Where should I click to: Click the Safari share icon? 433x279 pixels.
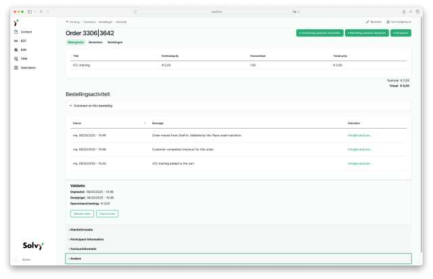coord(404,12)
